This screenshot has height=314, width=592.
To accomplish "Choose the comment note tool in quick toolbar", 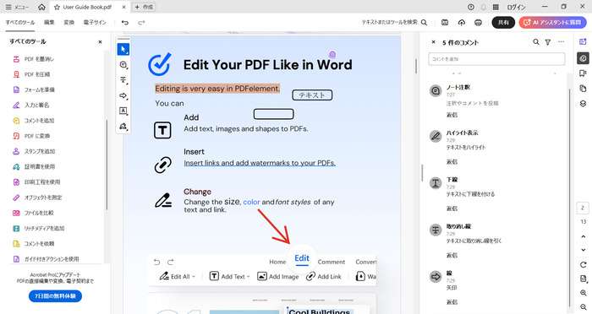I will (x=123, y=65).
